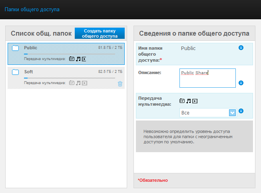Click the Public folder icon

click(x=15, y=48)
